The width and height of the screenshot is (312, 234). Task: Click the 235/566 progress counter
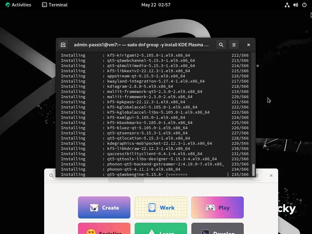point(240,175)
